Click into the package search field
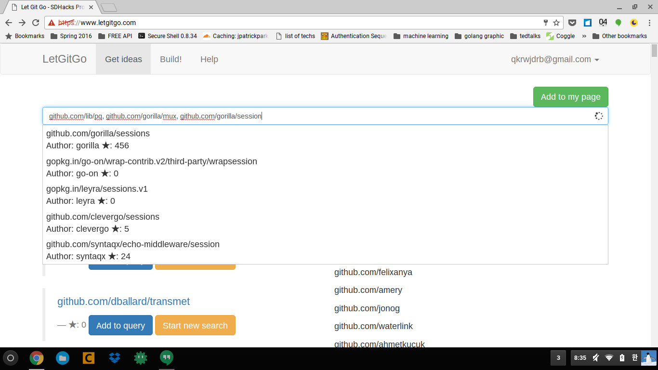Image resolution: width=658 pixels, height=370 pixels. 325,116
